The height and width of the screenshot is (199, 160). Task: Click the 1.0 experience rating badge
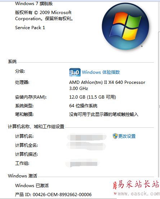(x=75, y=72)
